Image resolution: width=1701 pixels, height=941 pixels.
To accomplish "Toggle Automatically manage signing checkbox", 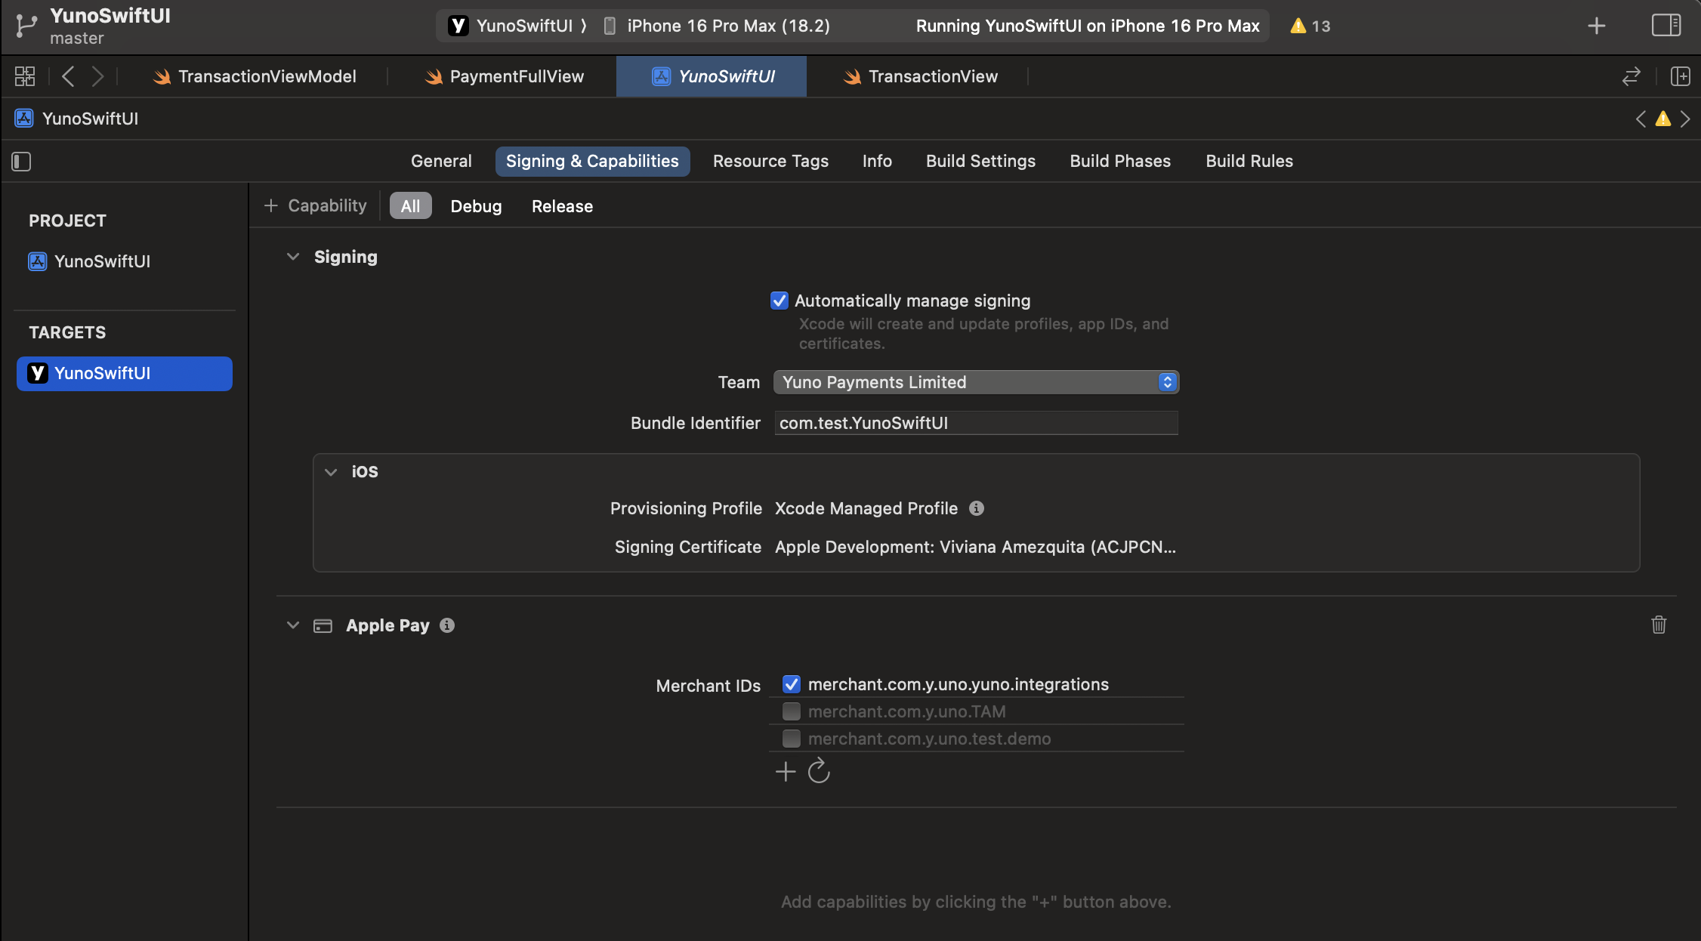I will [x=779, y=301].
